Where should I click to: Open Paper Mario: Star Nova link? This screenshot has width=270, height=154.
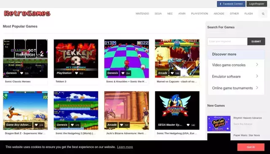click(x=246, y=135)
